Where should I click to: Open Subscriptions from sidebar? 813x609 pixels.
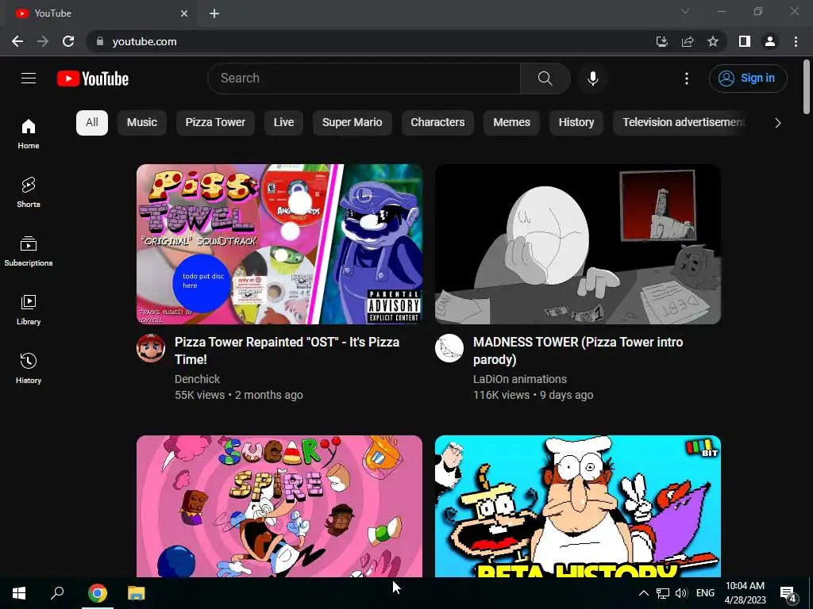(x=29, y=251)
